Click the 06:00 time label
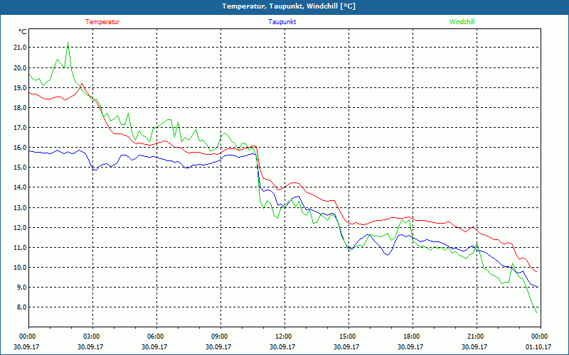 coord(156,337)
